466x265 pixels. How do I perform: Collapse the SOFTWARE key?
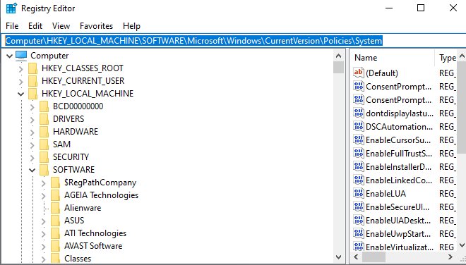(x=32, y=171)
